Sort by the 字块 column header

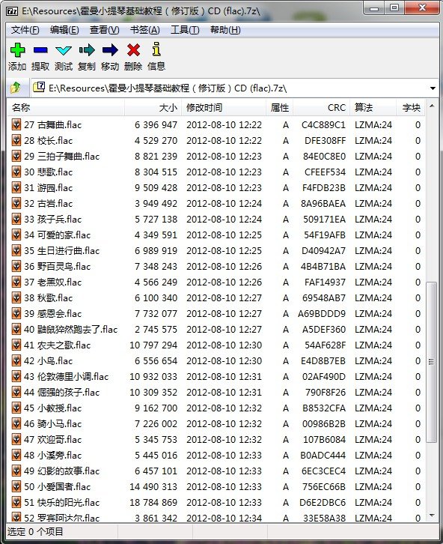411,108
